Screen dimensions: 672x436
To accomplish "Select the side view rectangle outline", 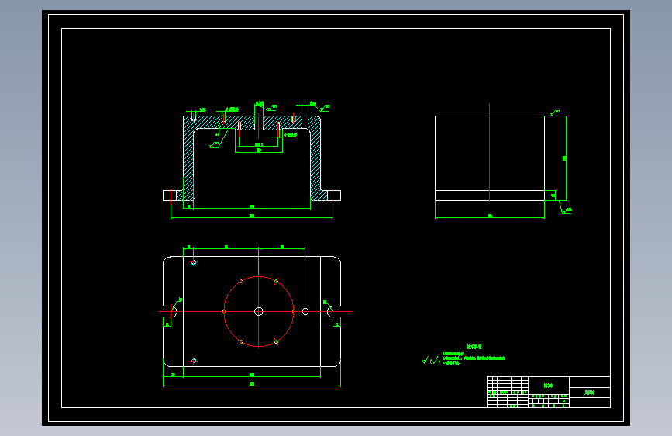I will click(x=490, y=158).
